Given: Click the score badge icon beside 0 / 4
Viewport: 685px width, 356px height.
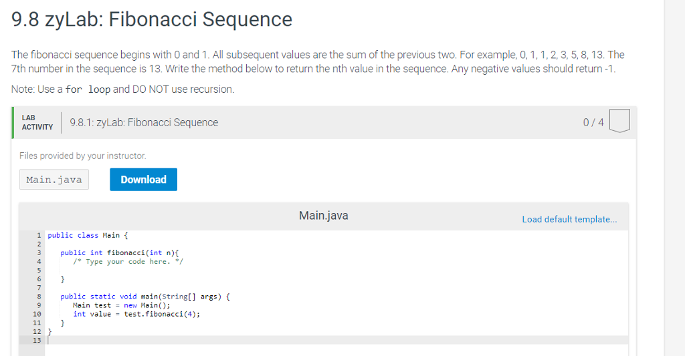Looking at the screenshot, I should click(620, 123).
